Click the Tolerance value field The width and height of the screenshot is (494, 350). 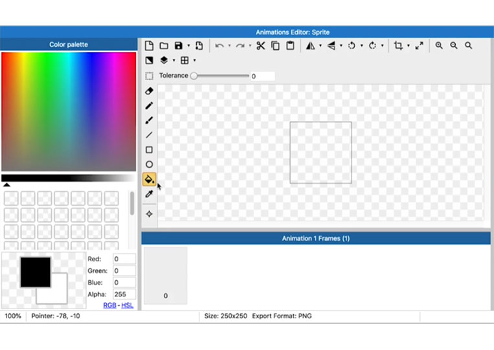point(262,76)
